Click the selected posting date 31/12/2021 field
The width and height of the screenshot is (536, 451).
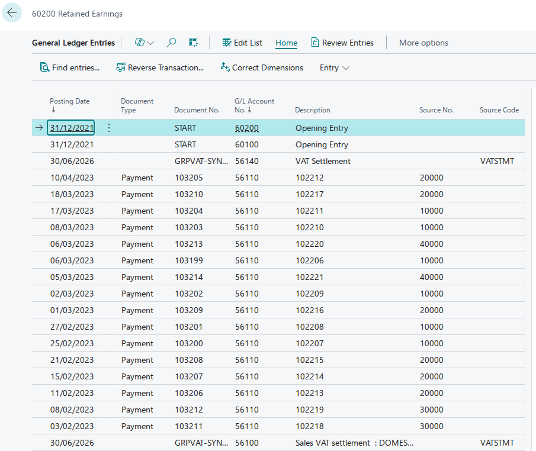[70, 128]
